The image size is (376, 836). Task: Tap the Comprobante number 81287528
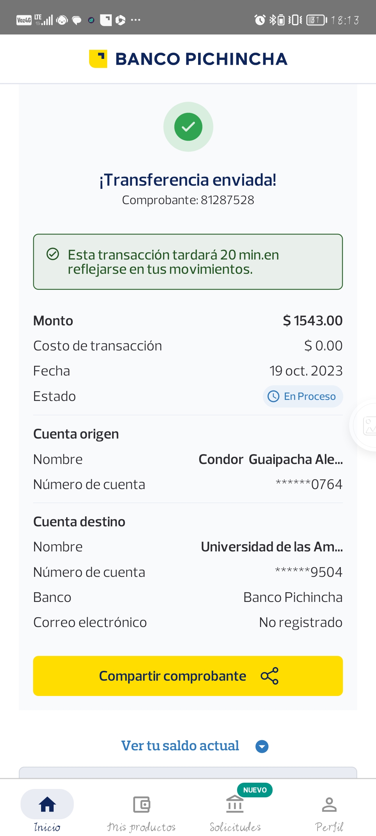tap(227, 200)
